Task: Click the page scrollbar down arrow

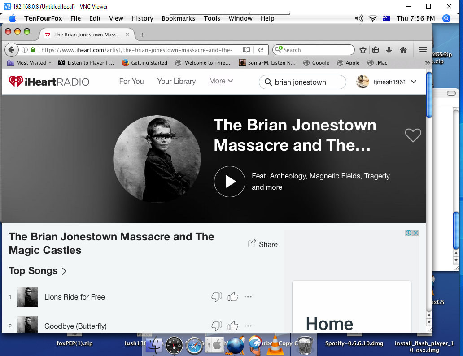Action: click(x=429, y=322)
